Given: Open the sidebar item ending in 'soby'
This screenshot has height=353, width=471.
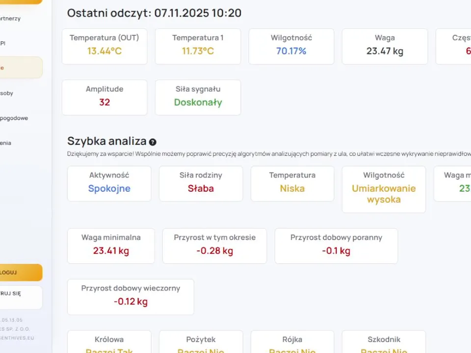Looking at the screenshot, I should coord(8,93).
